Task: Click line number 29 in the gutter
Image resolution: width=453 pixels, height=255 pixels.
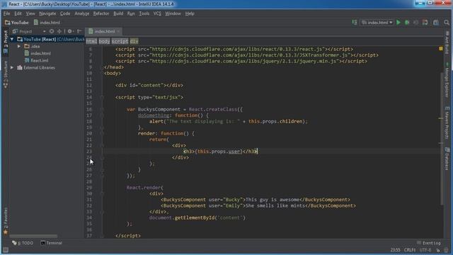Action: point(89,188)
